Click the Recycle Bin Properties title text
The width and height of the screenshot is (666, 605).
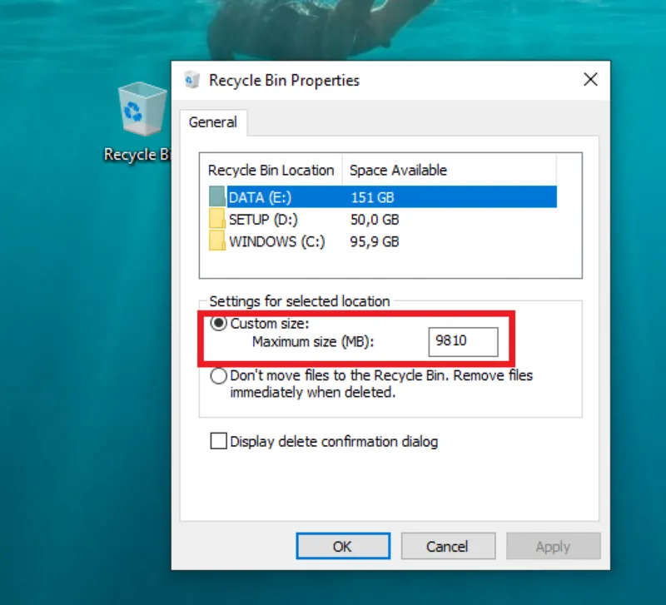click(284, 80)
